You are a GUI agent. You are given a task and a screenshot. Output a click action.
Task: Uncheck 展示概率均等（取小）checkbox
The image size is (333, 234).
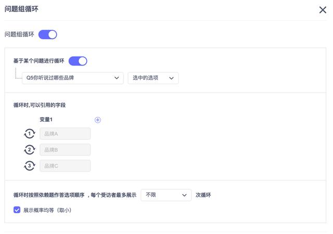click(17, 210)
